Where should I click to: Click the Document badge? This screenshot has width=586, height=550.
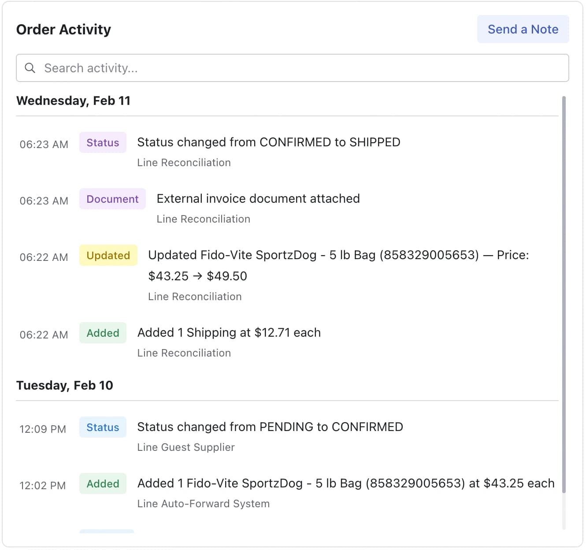point(112,199)
